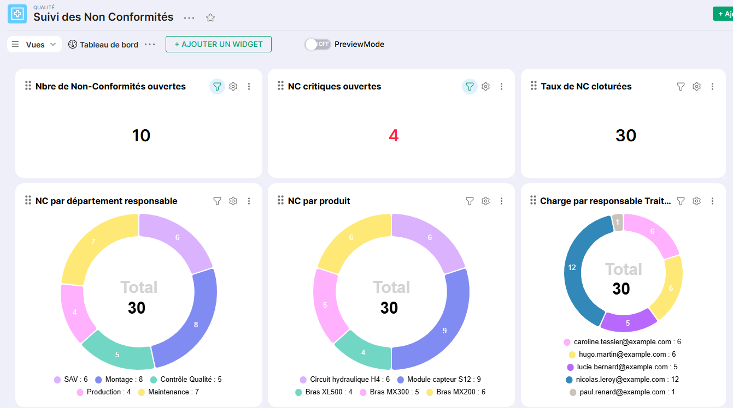Expand the Vues dropdown
This screenshot has height=408, width=733.
[x=34, y=44]
